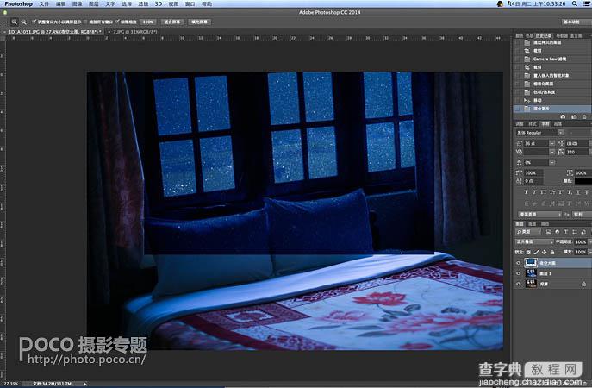592x388 pixels.
Task: Hide the Background layer eye icon
Action: tap(519, 284)
